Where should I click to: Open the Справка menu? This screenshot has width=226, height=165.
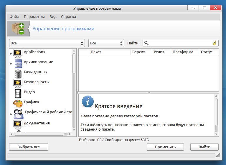point(68,17)
